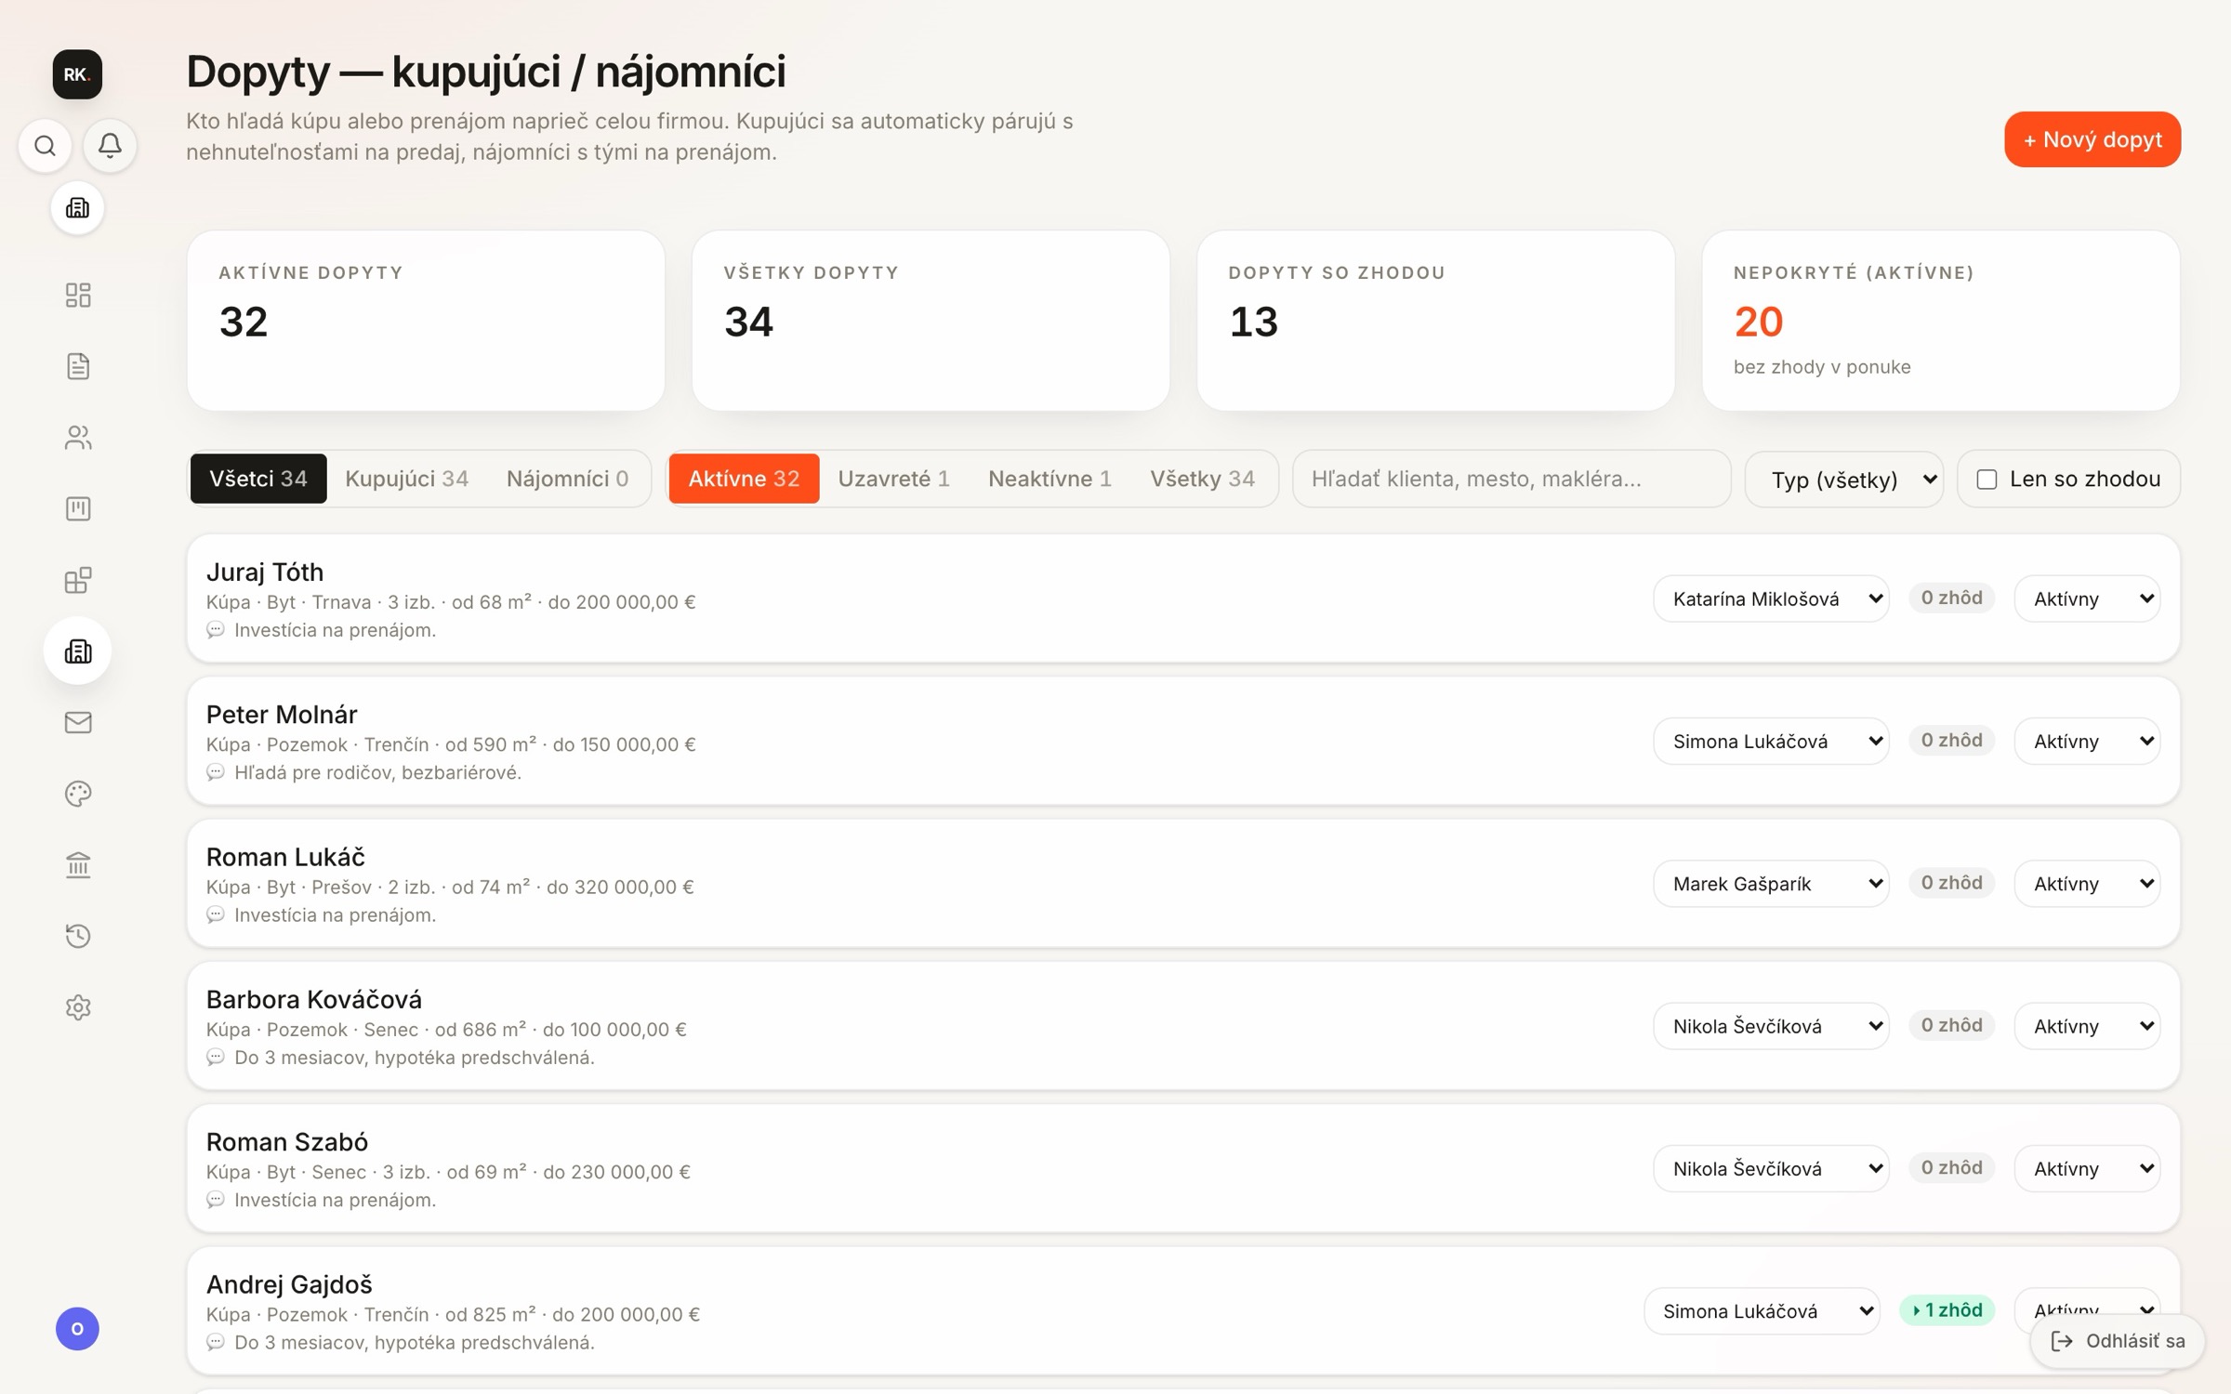Focus the Hľadať klienta, mesto, makléra search field
The height and width of the screenshot is (1394, 2231).
[x=1512, y=479]
